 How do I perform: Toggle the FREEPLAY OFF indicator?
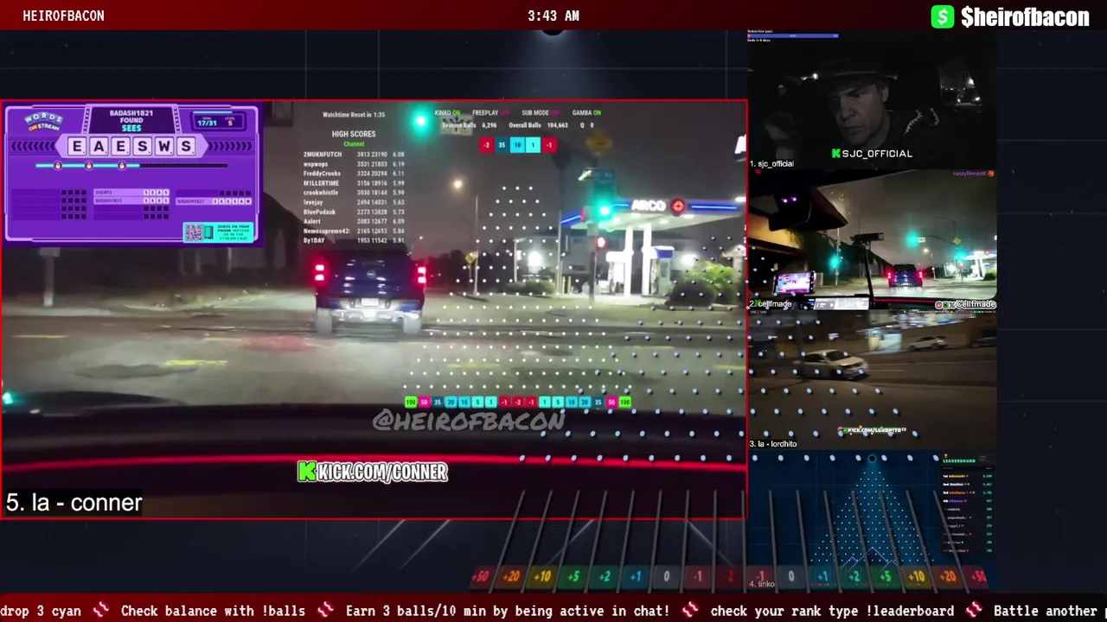click(490, 112)
